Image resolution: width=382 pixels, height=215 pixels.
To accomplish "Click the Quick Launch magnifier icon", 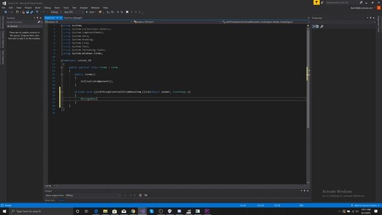I will click(361, 2).
